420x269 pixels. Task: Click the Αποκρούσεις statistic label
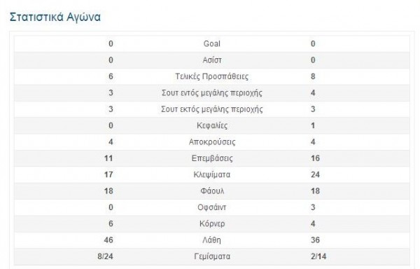tap(212, 142)
